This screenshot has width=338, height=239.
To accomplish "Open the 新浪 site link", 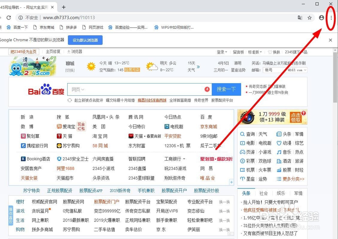I will (27, 117).
